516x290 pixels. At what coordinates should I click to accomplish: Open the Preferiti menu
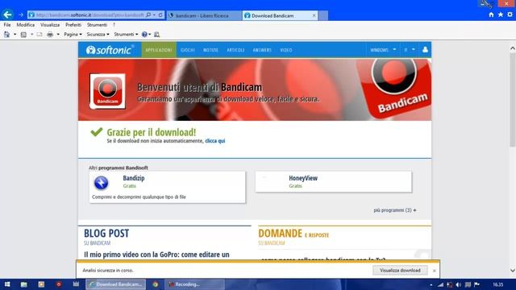point(73,25)
